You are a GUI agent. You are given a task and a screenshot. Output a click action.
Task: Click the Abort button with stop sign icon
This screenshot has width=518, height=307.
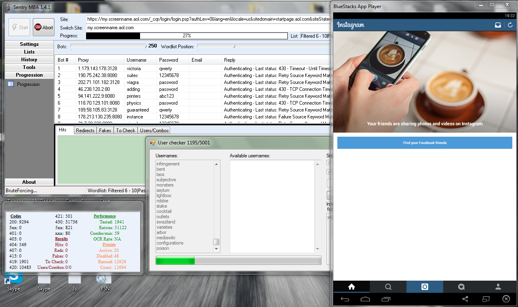[43, 27]
